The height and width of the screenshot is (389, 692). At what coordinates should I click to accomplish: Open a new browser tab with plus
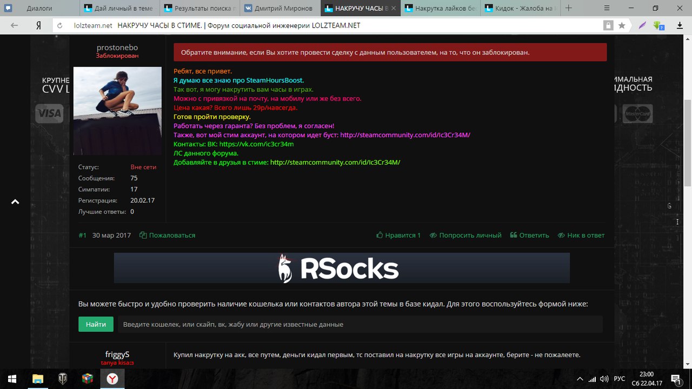568,8
